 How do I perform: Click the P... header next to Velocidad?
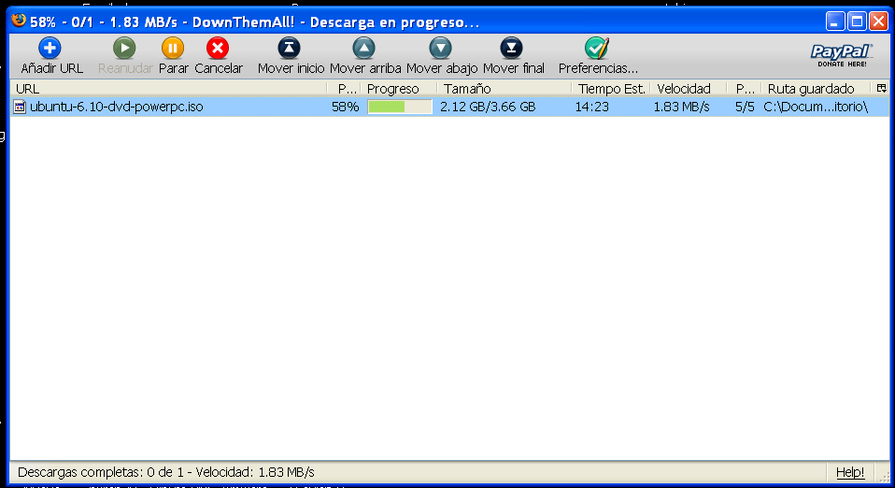click(744, 89)
